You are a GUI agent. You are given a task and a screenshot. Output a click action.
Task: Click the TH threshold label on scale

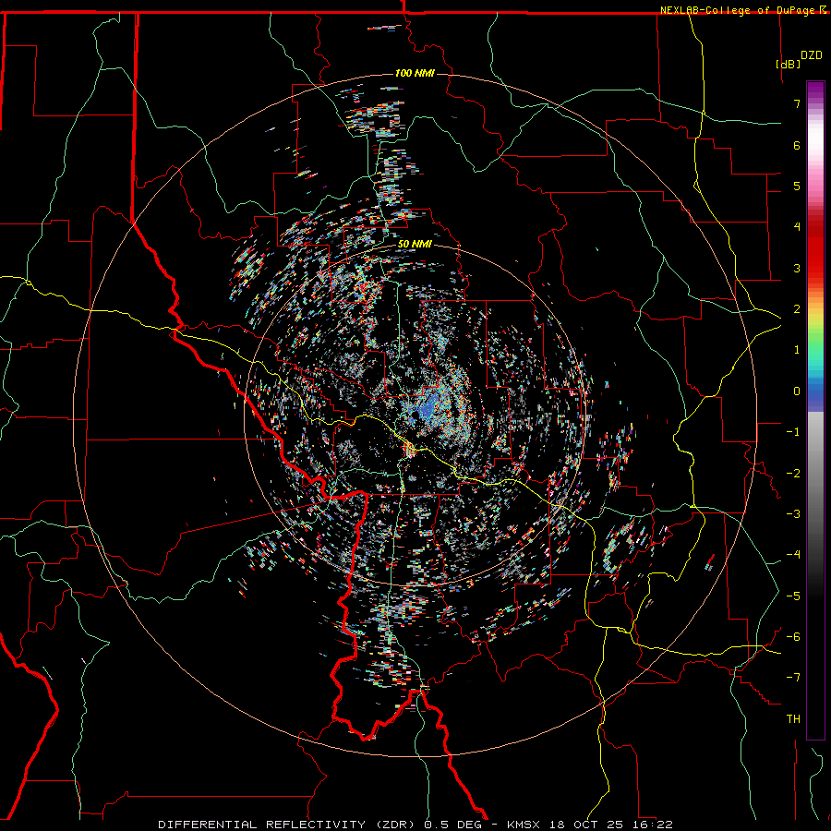pyautogui.click(x=793, y=718)
